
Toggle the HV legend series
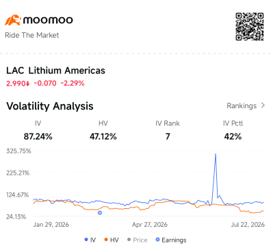112,240
